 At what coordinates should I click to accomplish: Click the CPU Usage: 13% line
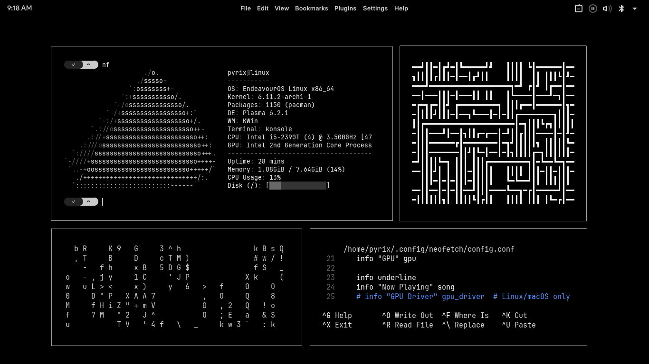coord(254,178)
